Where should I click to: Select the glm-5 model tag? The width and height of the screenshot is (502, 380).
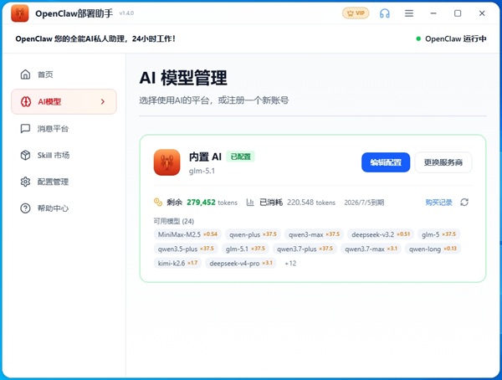438,234
